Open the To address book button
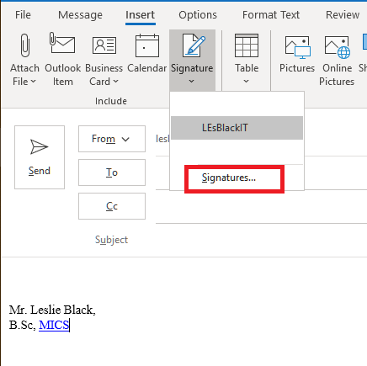 click(112, 172)
